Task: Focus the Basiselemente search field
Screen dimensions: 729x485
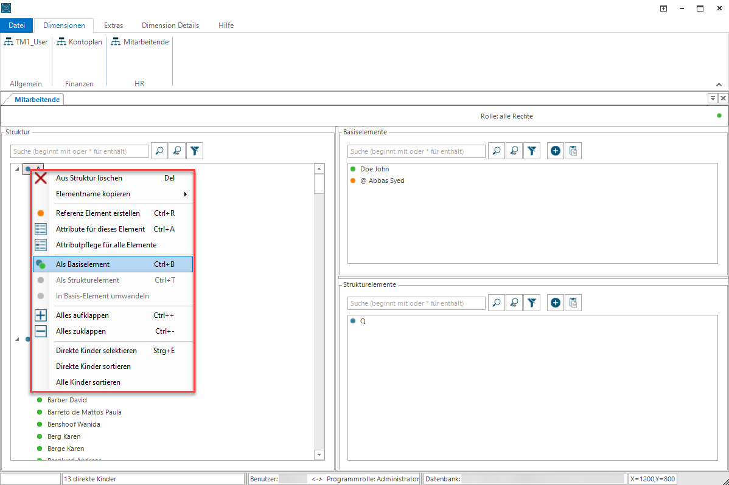Action: coord(417,151)
